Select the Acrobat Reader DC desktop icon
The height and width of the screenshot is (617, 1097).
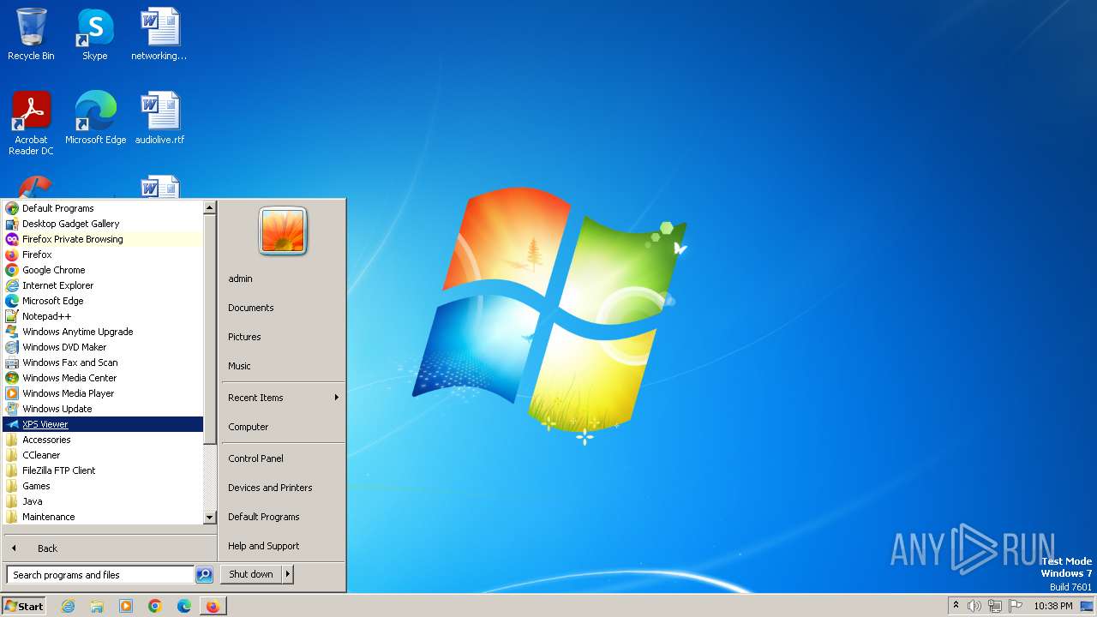point(31,123)
